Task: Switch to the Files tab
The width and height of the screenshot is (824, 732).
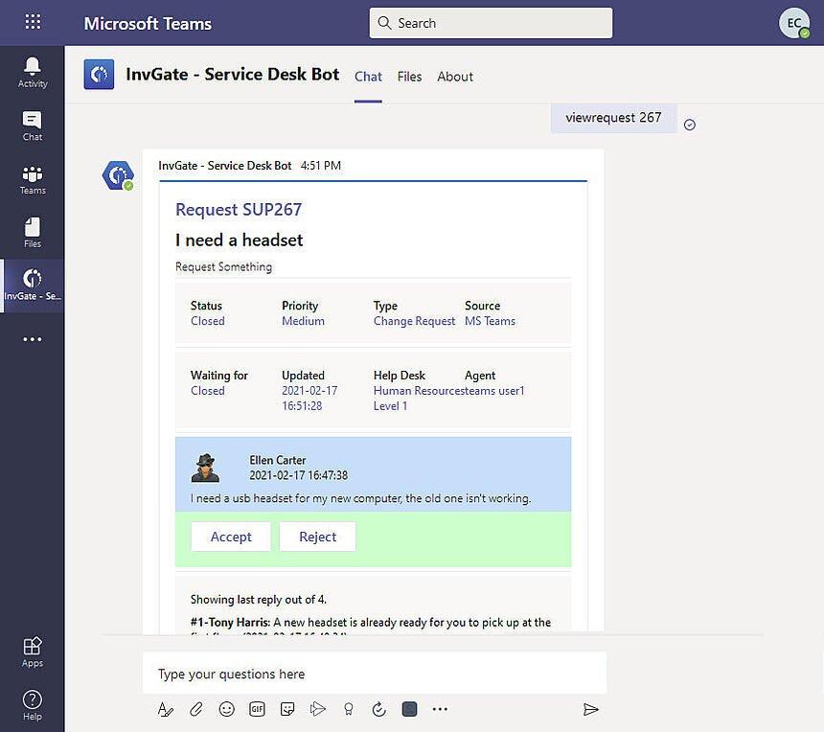Action: pyautogui.click(x=409, y=77)
